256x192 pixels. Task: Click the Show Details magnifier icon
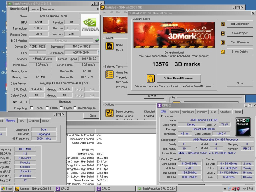pyautogui.click(x=223, y=52)
